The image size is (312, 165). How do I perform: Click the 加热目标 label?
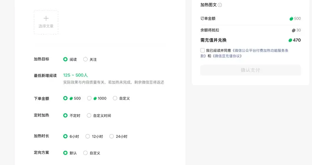(42, 59)
